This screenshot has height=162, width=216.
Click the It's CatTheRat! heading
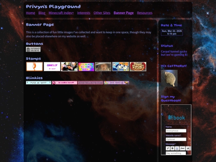(174, 66)
